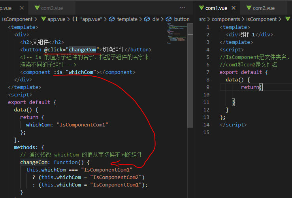Click "whichCom" in the component :is attribute
Image resolution: width=292 pixels, height=198 pixels.
(x=81, y=72)
